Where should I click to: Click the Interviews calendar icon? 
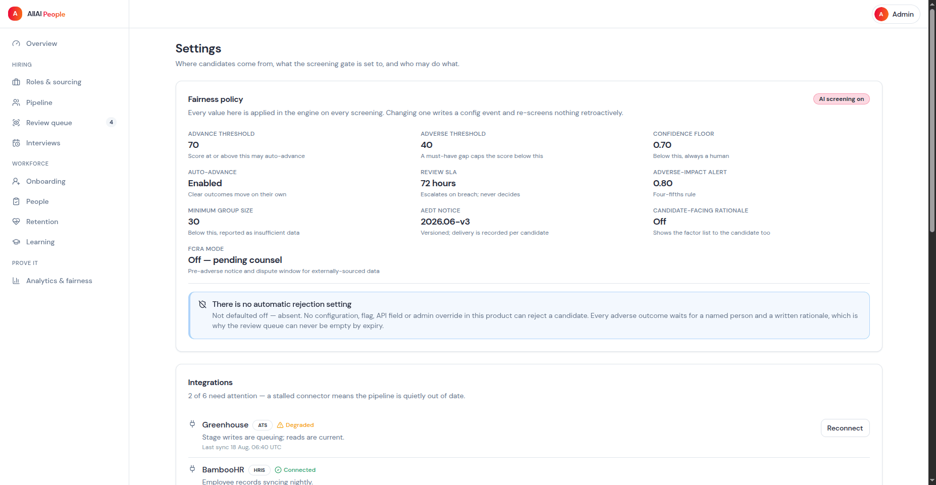16,143
